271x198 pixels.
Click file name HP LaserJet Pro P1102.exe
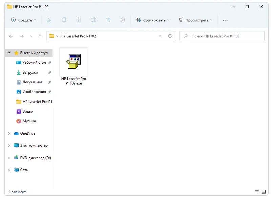point(74,81)
